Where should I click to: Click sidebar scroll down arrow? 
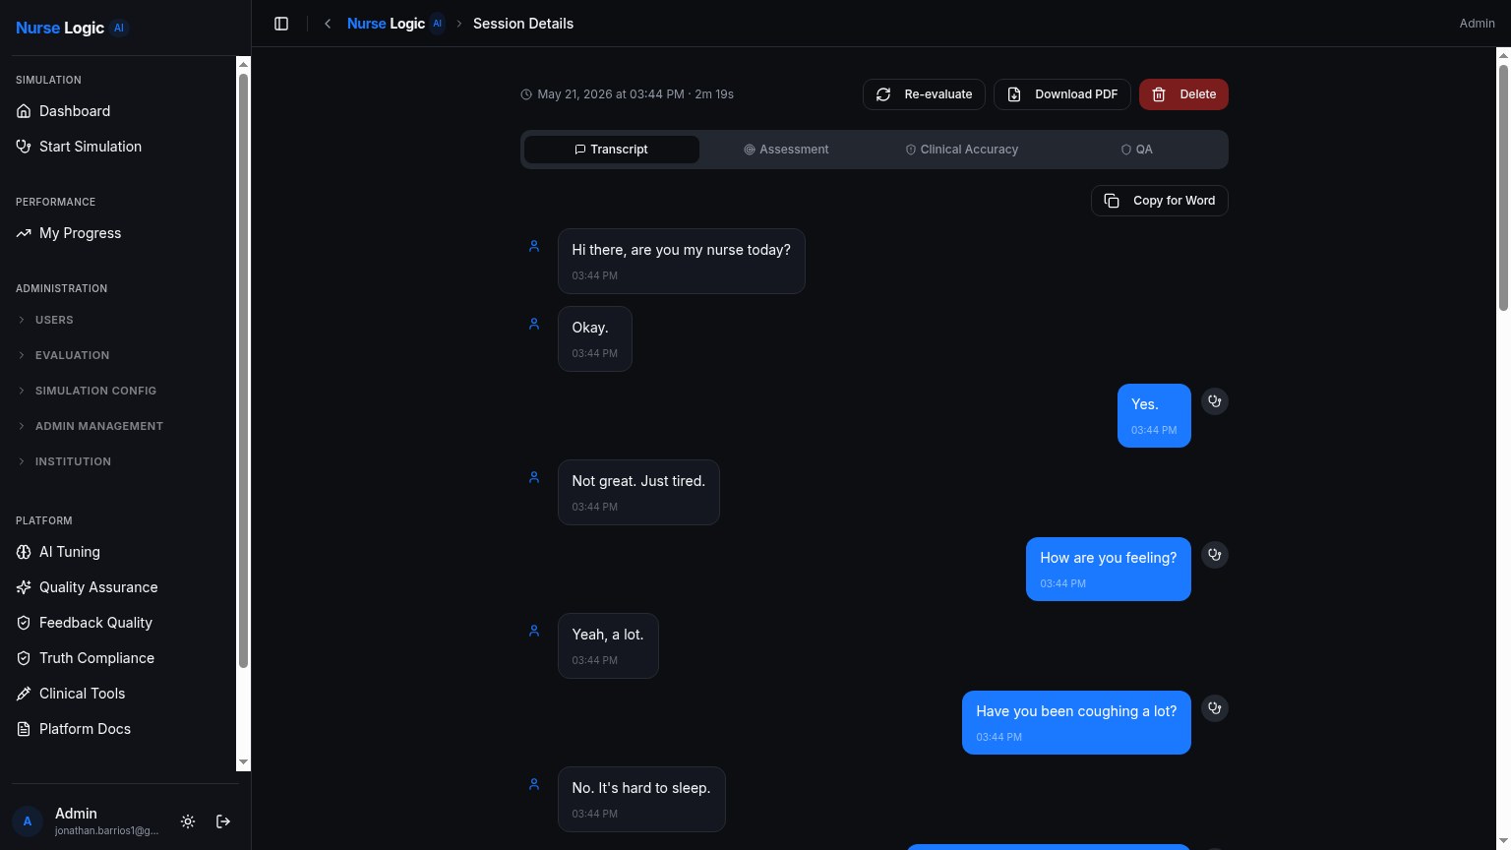coord(243,762)
